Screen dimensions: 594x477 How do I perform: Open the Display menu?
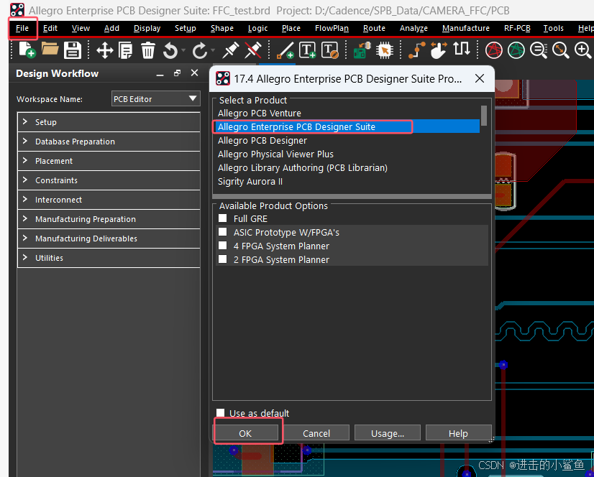coord(147,29)
